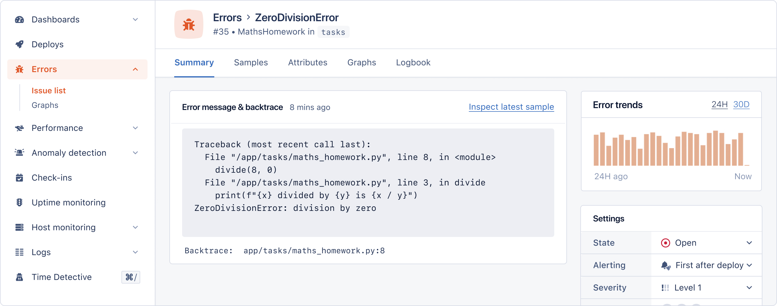Open the Logbook tab
The height and width of the screenshot is (306, 777).
click(x=413, y=63)
